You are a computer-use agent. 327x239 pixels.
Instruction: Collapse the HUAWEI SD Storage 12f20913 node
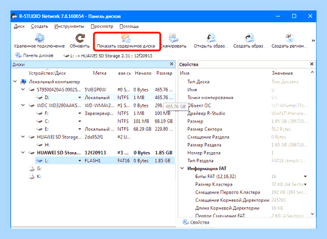pos(23,153)
